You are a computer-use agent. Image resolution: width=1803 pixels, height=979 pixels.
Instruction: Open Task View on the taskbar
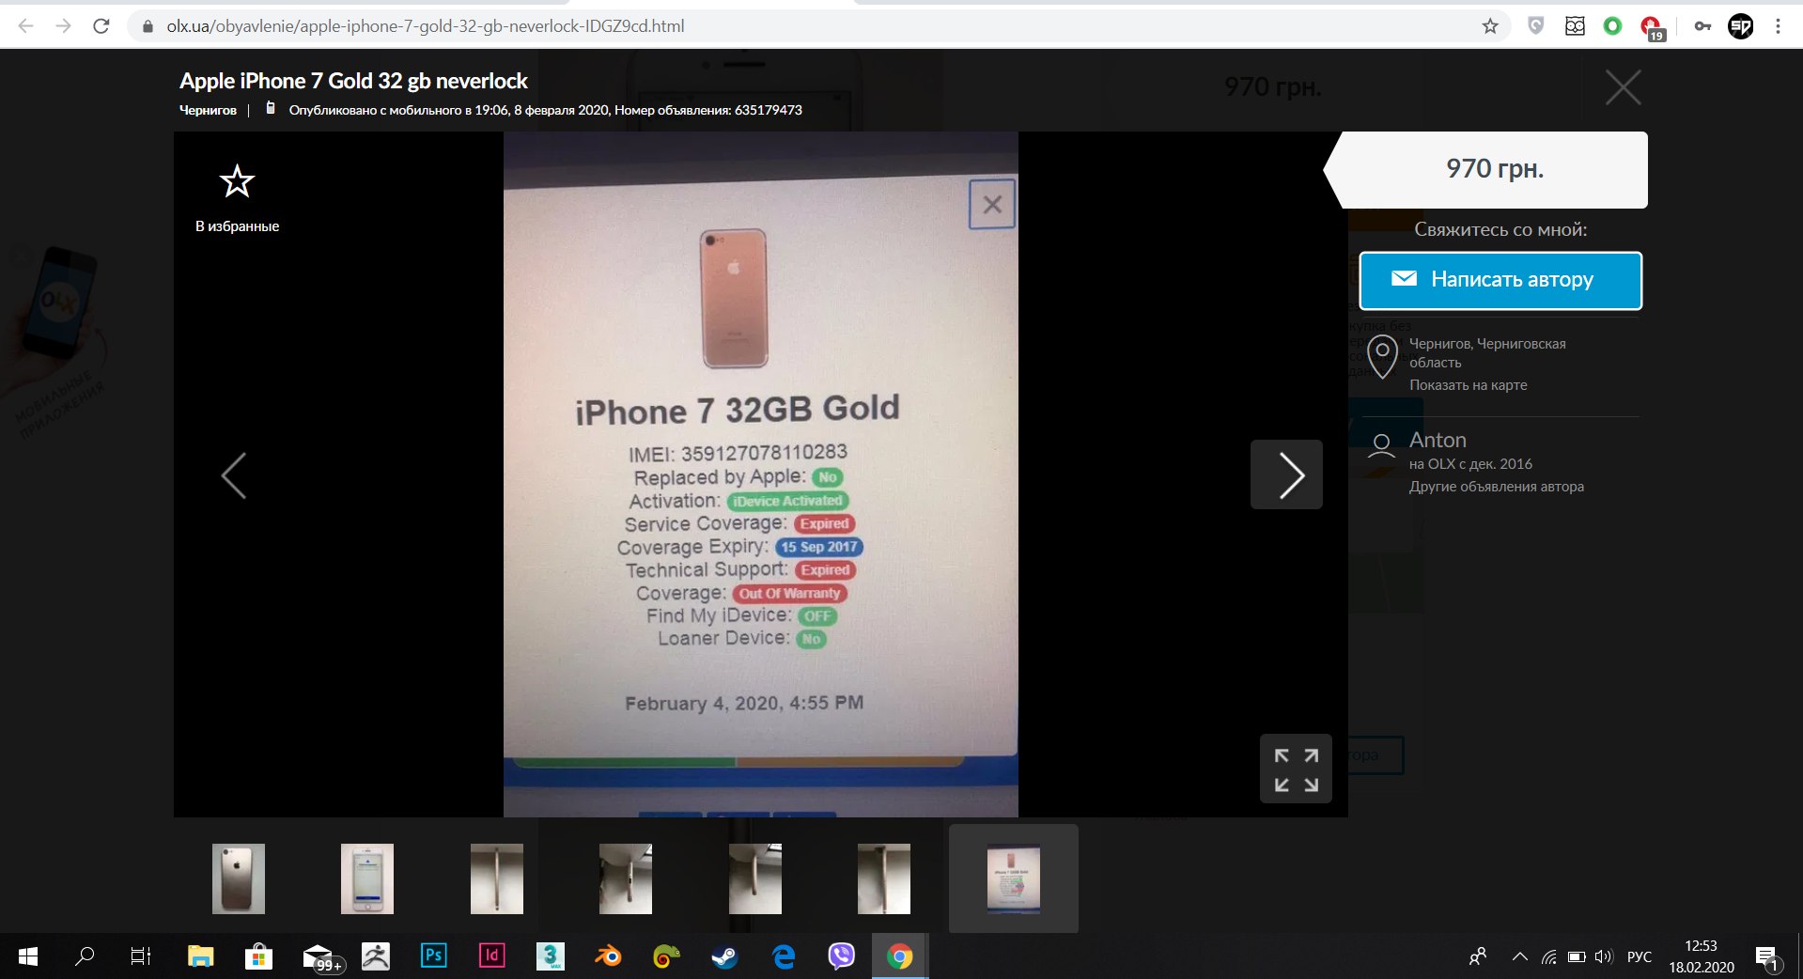(141, 956)
